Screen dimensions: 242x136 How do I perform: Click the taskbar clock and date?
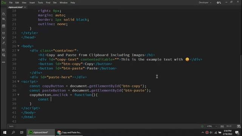click(x=228, y=133)
